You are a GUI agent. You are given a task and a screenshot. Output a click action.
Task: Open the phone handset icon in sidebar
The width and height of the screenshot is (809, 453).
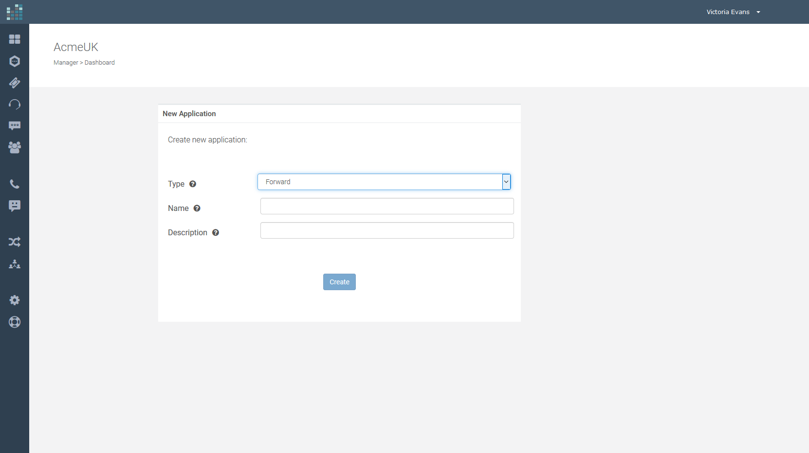pyautogui.click(x=15, y=184)
